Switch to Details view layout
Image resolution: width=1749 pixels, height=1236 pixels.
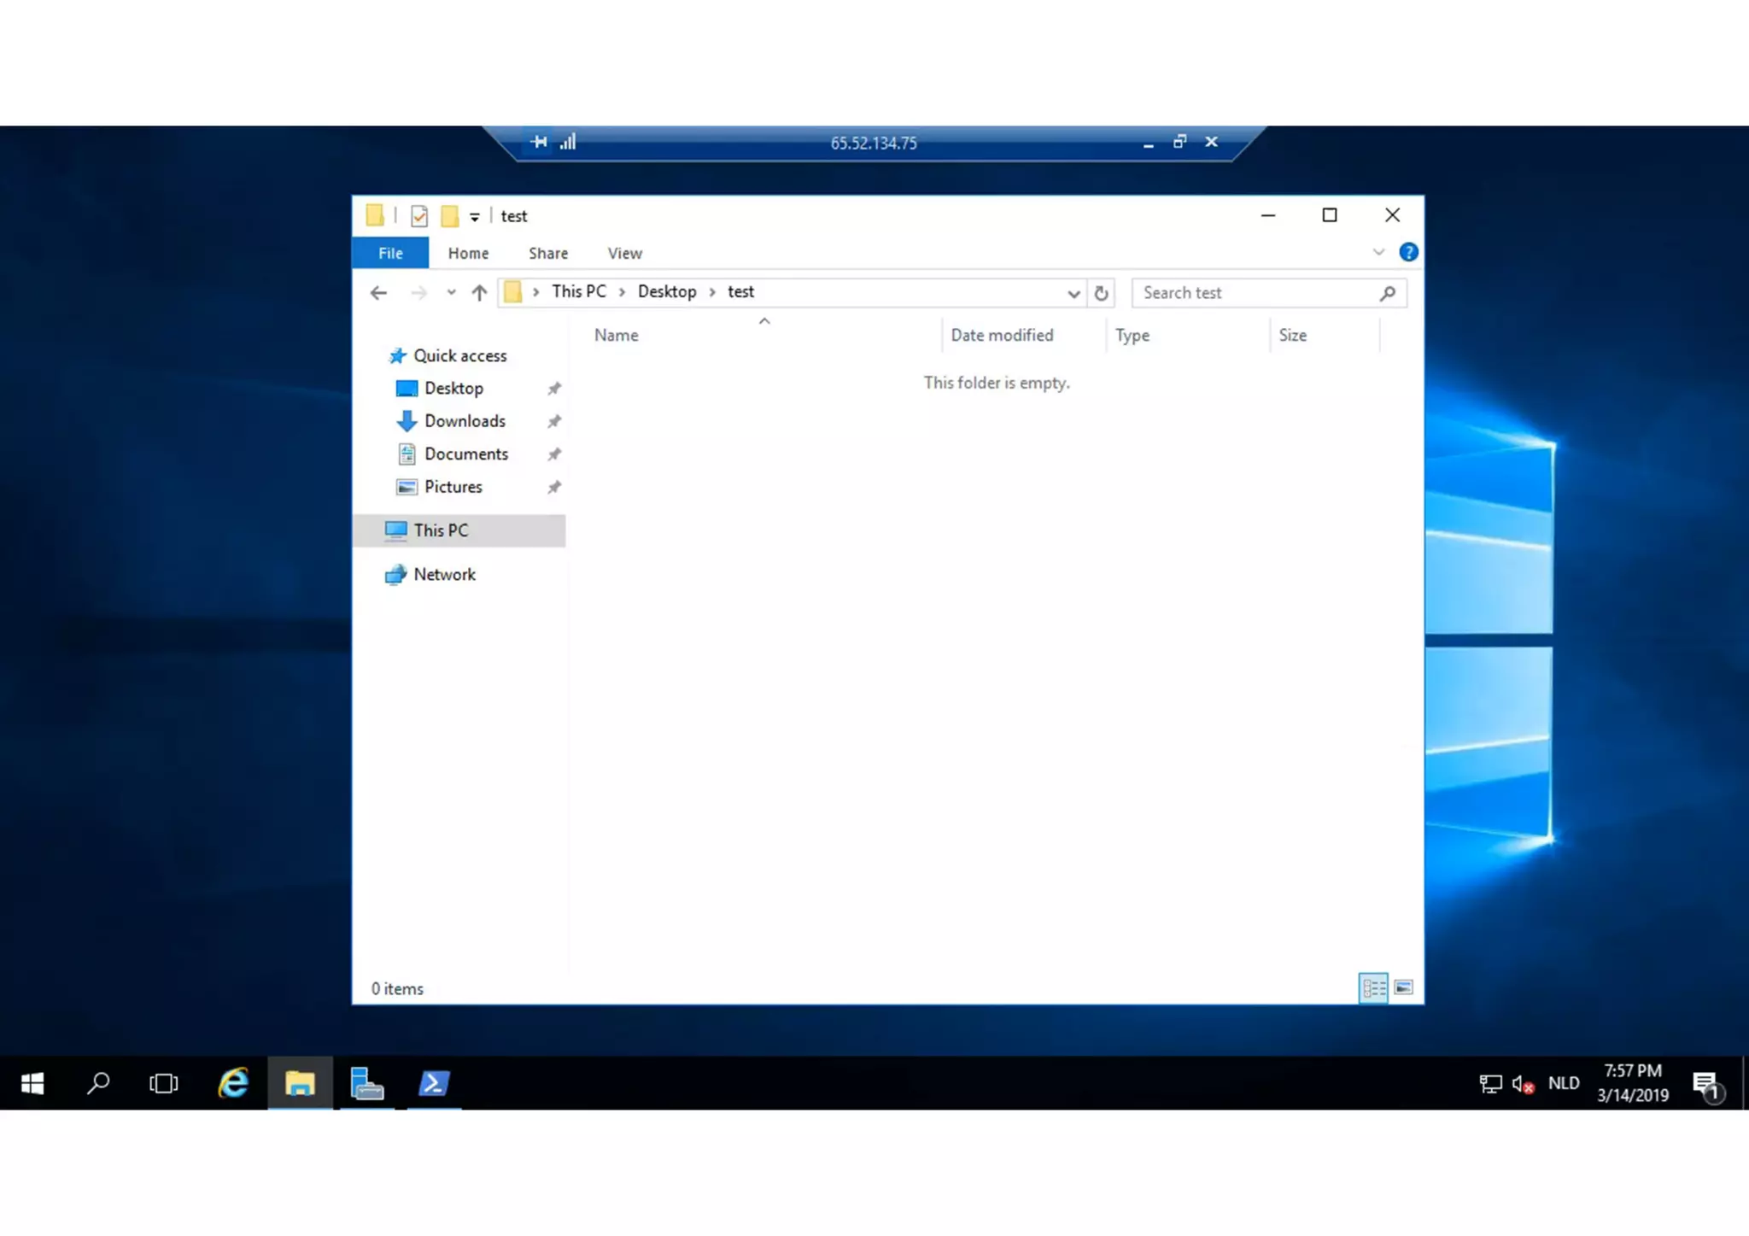pyautogui.click(x=1372, y=988)
